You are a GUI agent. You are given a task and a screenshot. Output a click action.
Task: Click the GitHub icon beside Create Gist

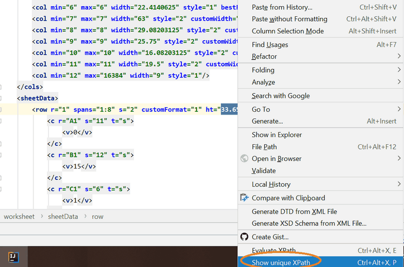point(244,237)
